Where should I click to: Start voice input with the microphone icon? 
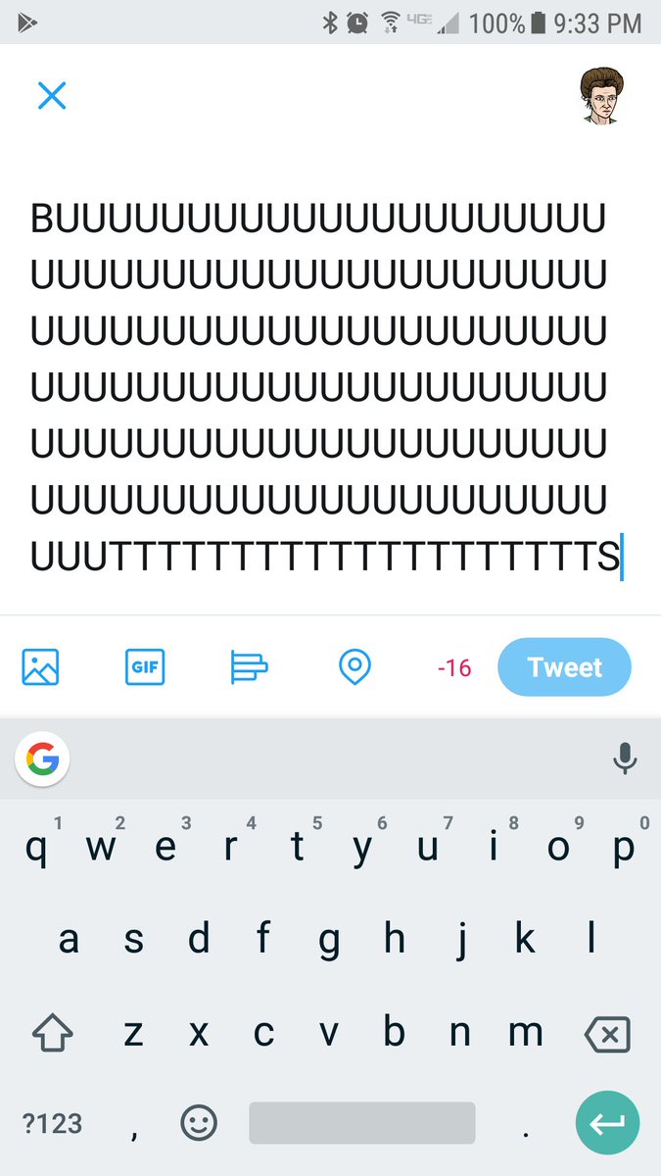625,758
